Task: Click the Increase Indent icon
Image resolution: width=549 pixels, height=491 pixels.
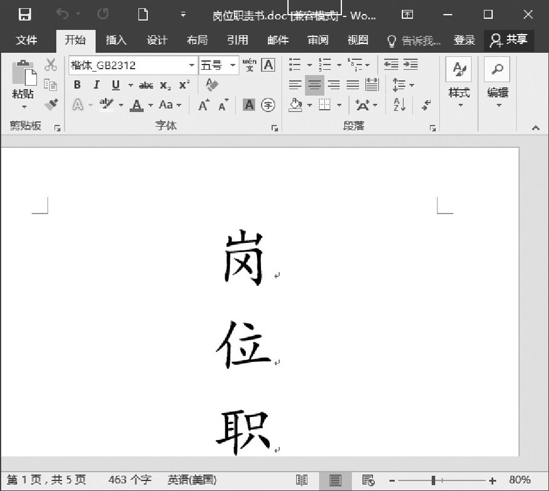Action: point(411,65)
